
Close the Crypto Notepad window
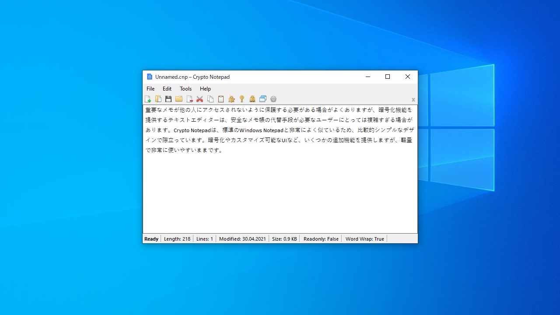point(408,77)
